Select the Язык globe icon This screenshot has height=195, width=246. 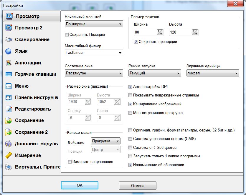[x=9, y=51]
